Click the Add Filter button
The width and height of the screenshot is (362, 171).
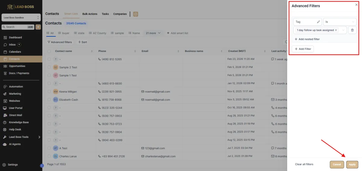pos(303,49)
